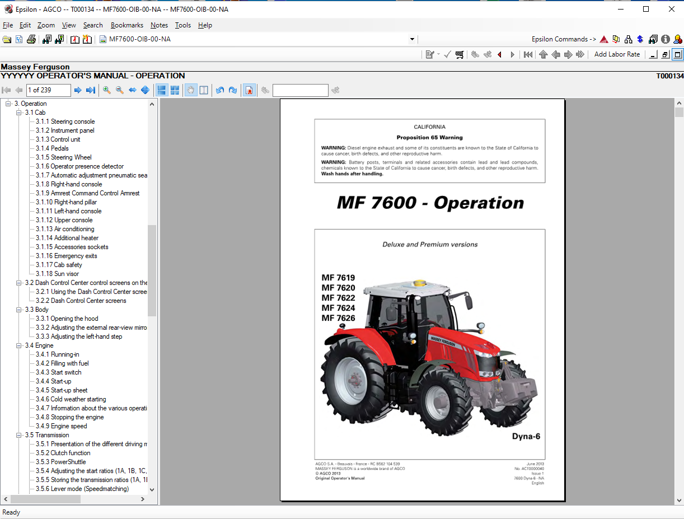Image resolution: width=684 pixels, height=519 pixels.
Task: Open the MF7600-OIB-00-NA document dropdown
Action: tap(413, 39)
